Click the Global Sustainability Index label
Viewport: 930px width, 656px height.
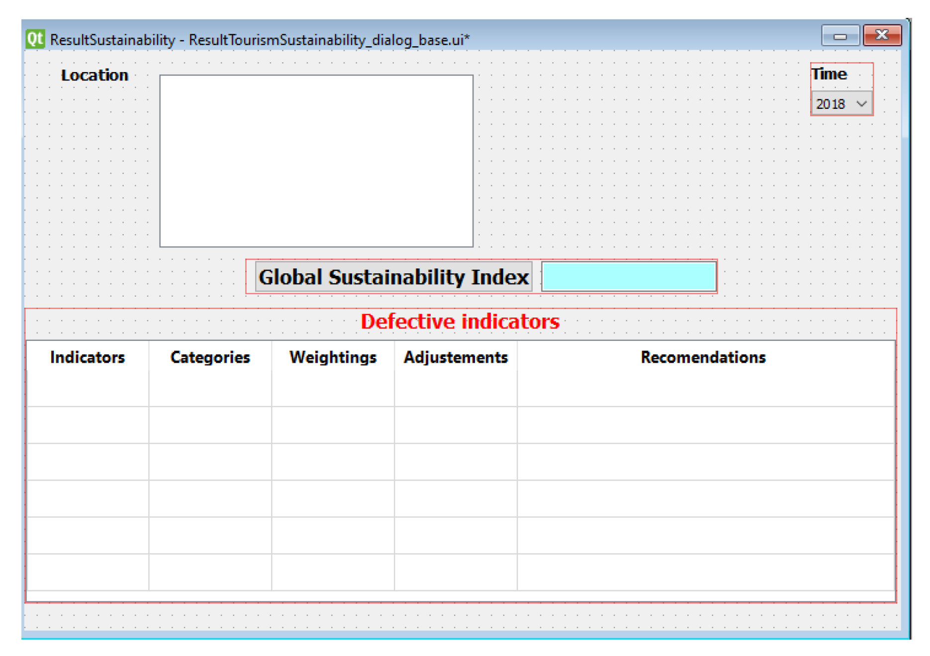coord(393,277)
